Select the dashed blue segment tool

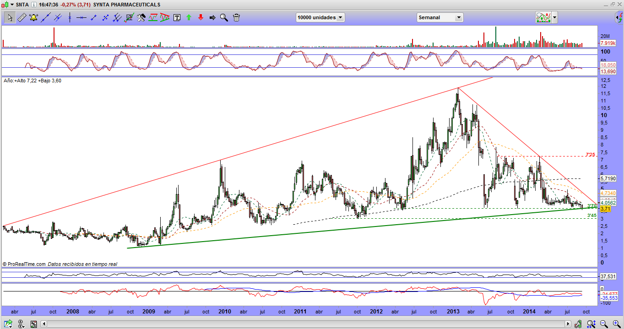(x=105, y=17)
